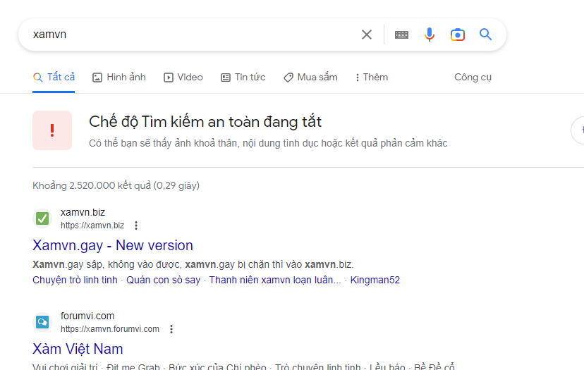The height and width of the screenshot is (370, 584).
Task: Expand the Thêm more filters menu
Action: (372, 78)
